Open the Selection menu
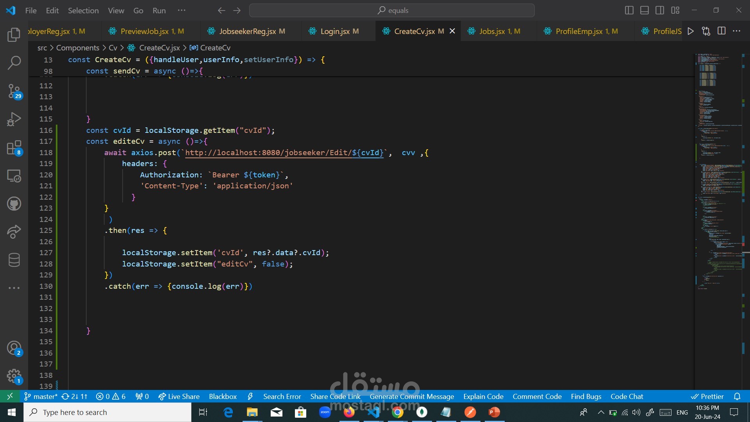750x422 pixels. [x=83, y=11]
